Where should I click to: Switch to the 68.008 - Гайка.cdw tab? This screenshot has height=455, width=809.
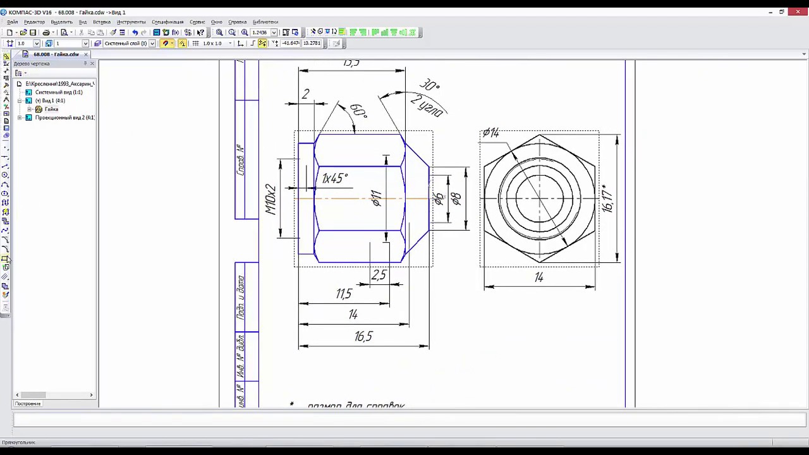(x=56, y=54)
